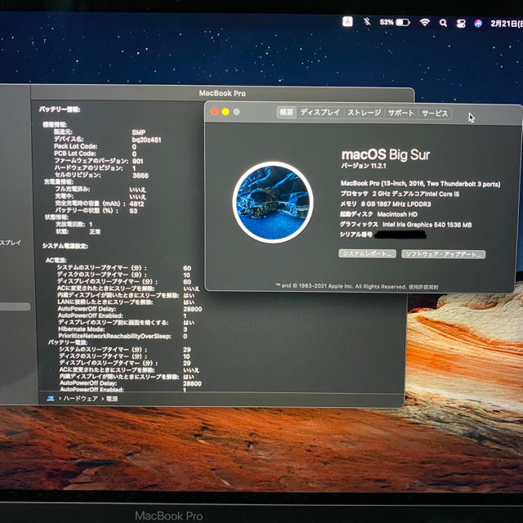The width and height of the screenshot is (523, 523).
Task: Select 電源 in the path bar
Action: [112, 399]
